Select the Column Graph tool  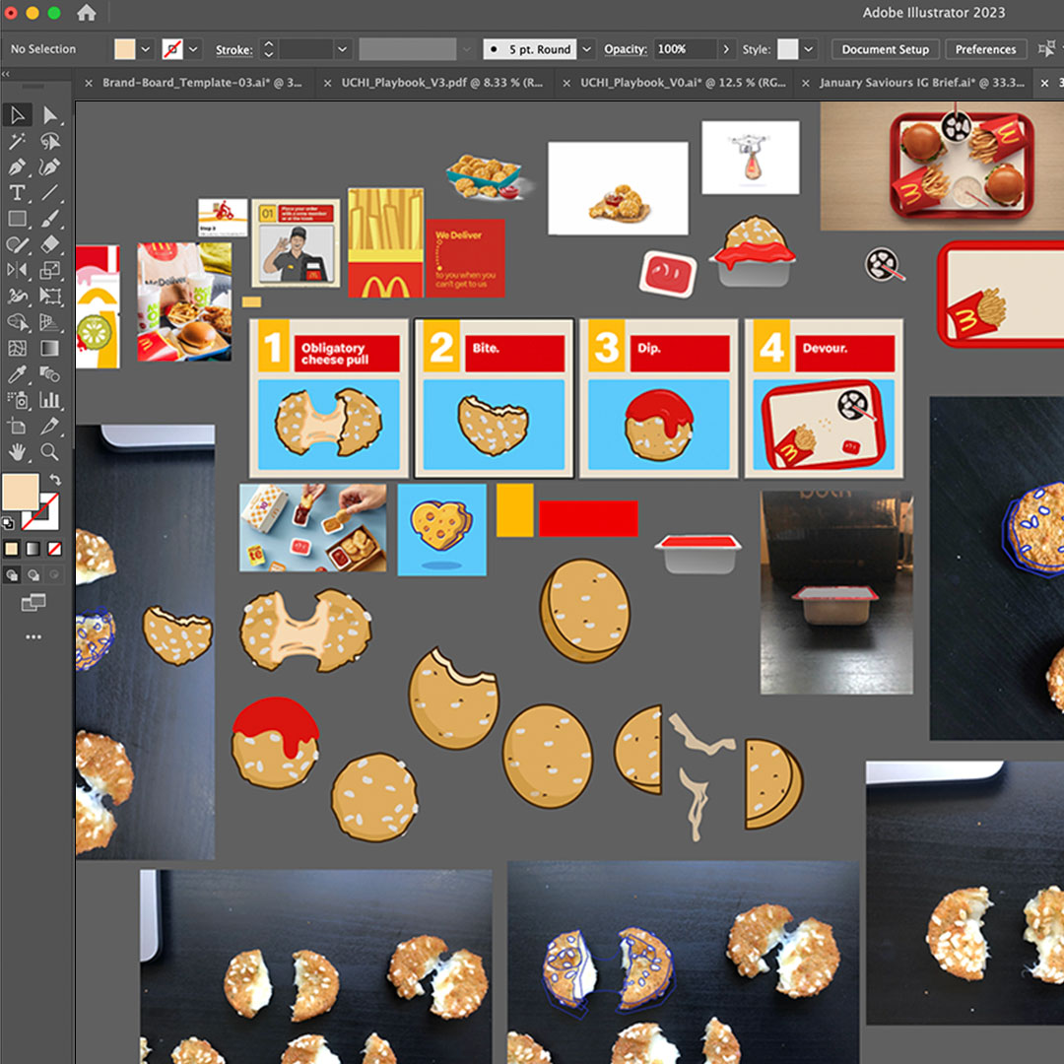[50, 400]
